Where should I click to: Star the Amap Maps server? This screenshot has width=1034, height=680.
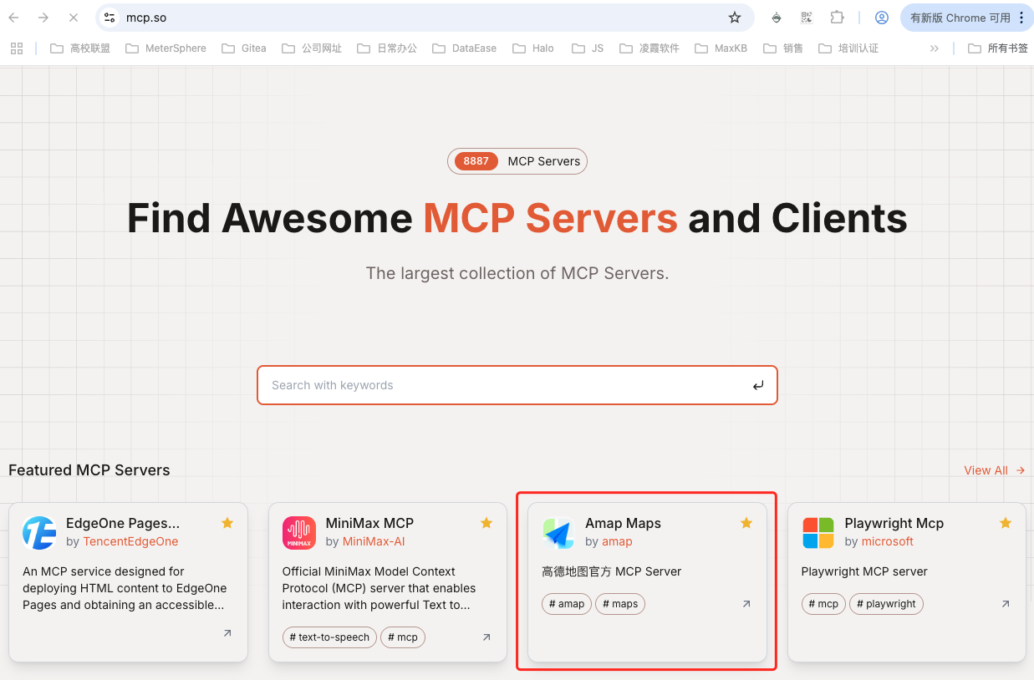(746, 522)
